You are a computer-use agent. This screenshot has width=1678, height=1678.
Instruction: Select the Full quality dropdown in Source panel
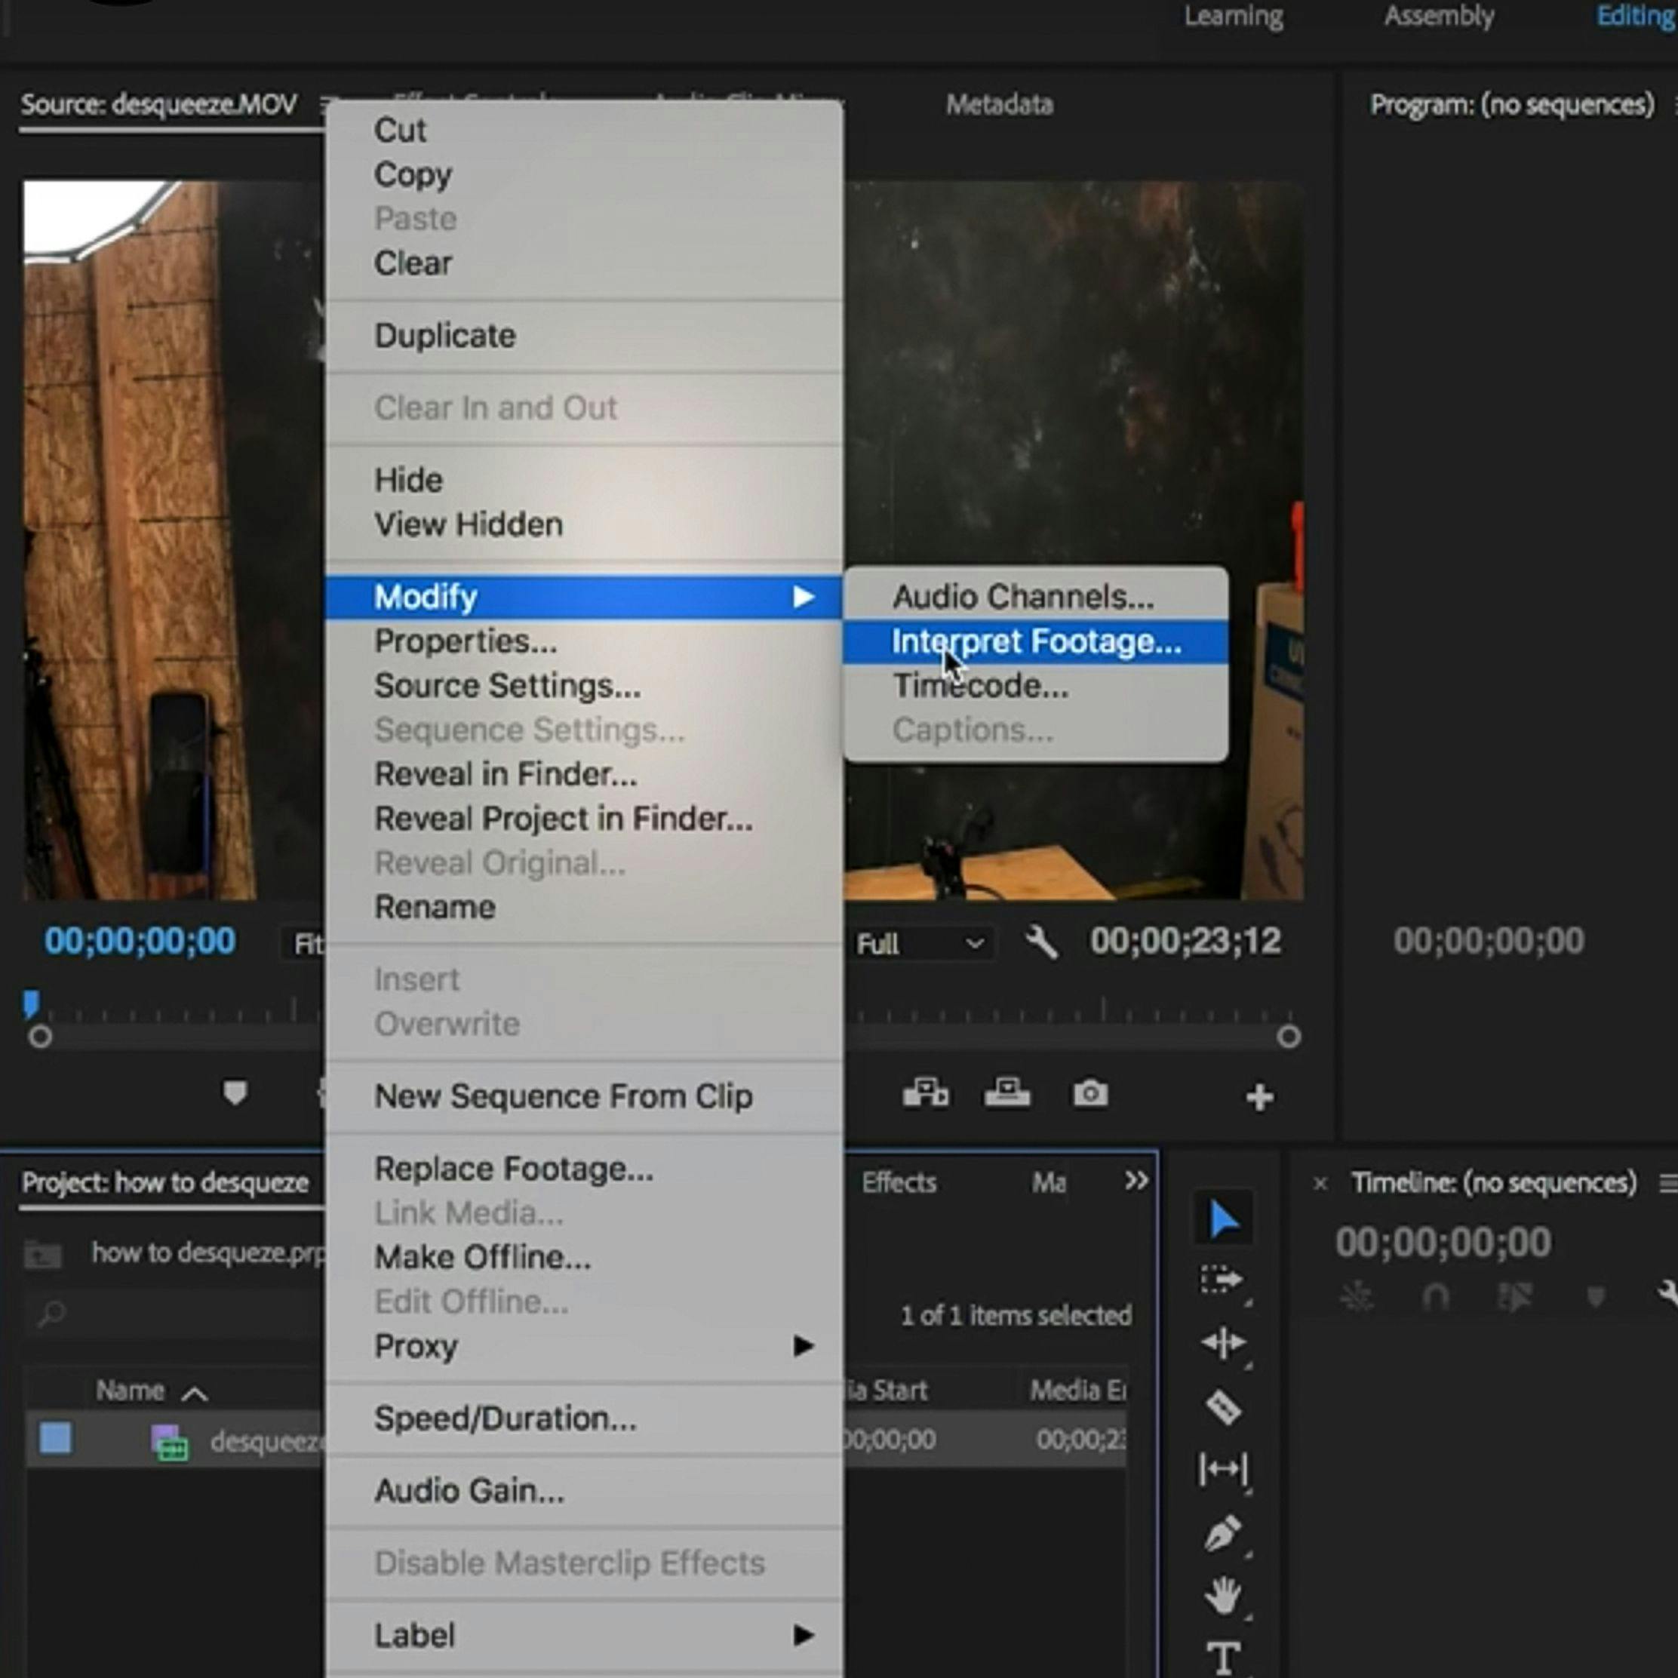[917, 943]
